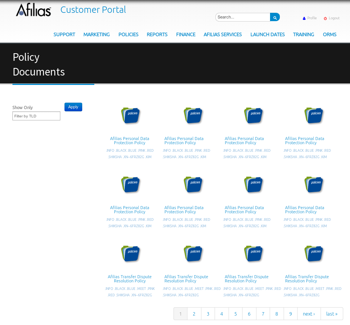The width and height of the screenshot is (350, 325).
Task: Open the FINANCE menu
Action: click(x=186, y=35)
